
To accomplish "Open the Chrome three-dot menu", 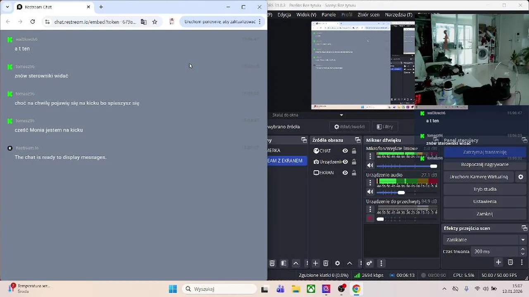I will tap(260, 22).
